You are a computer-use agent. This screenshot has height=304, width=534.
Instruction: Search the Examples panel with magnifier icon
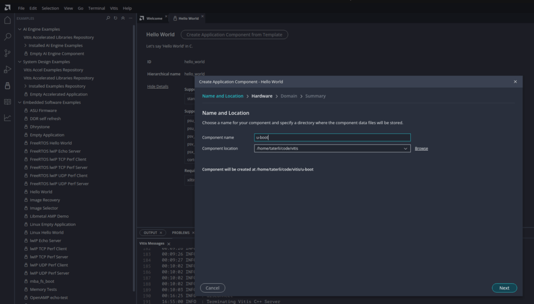(x=108, y=18)
